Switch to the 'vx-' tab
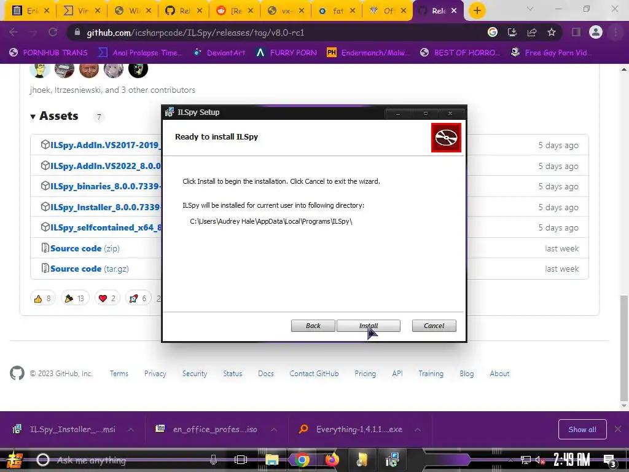Image resolution: width=629 pixels, height=472 pixels. pos(286,11)
